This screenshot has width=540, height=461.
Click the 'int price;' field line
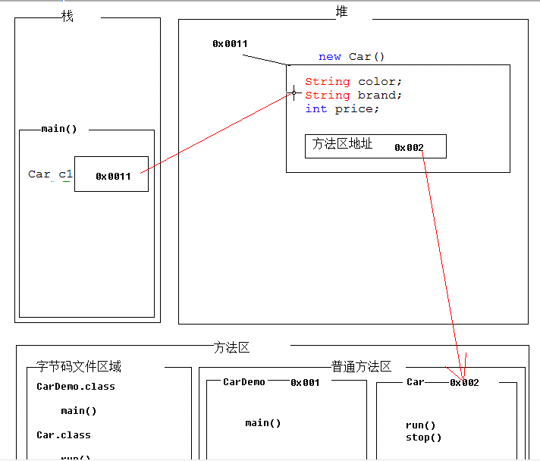[x=342, y=108]
